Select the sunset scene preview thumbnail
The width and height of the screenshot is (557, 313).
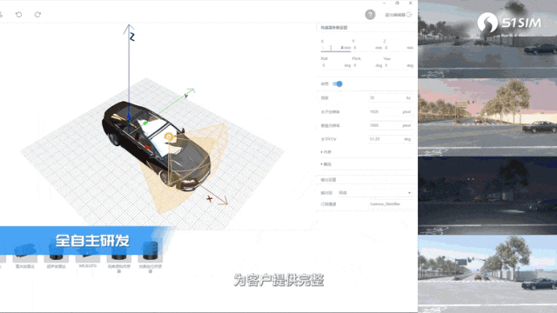coord(487,117)
